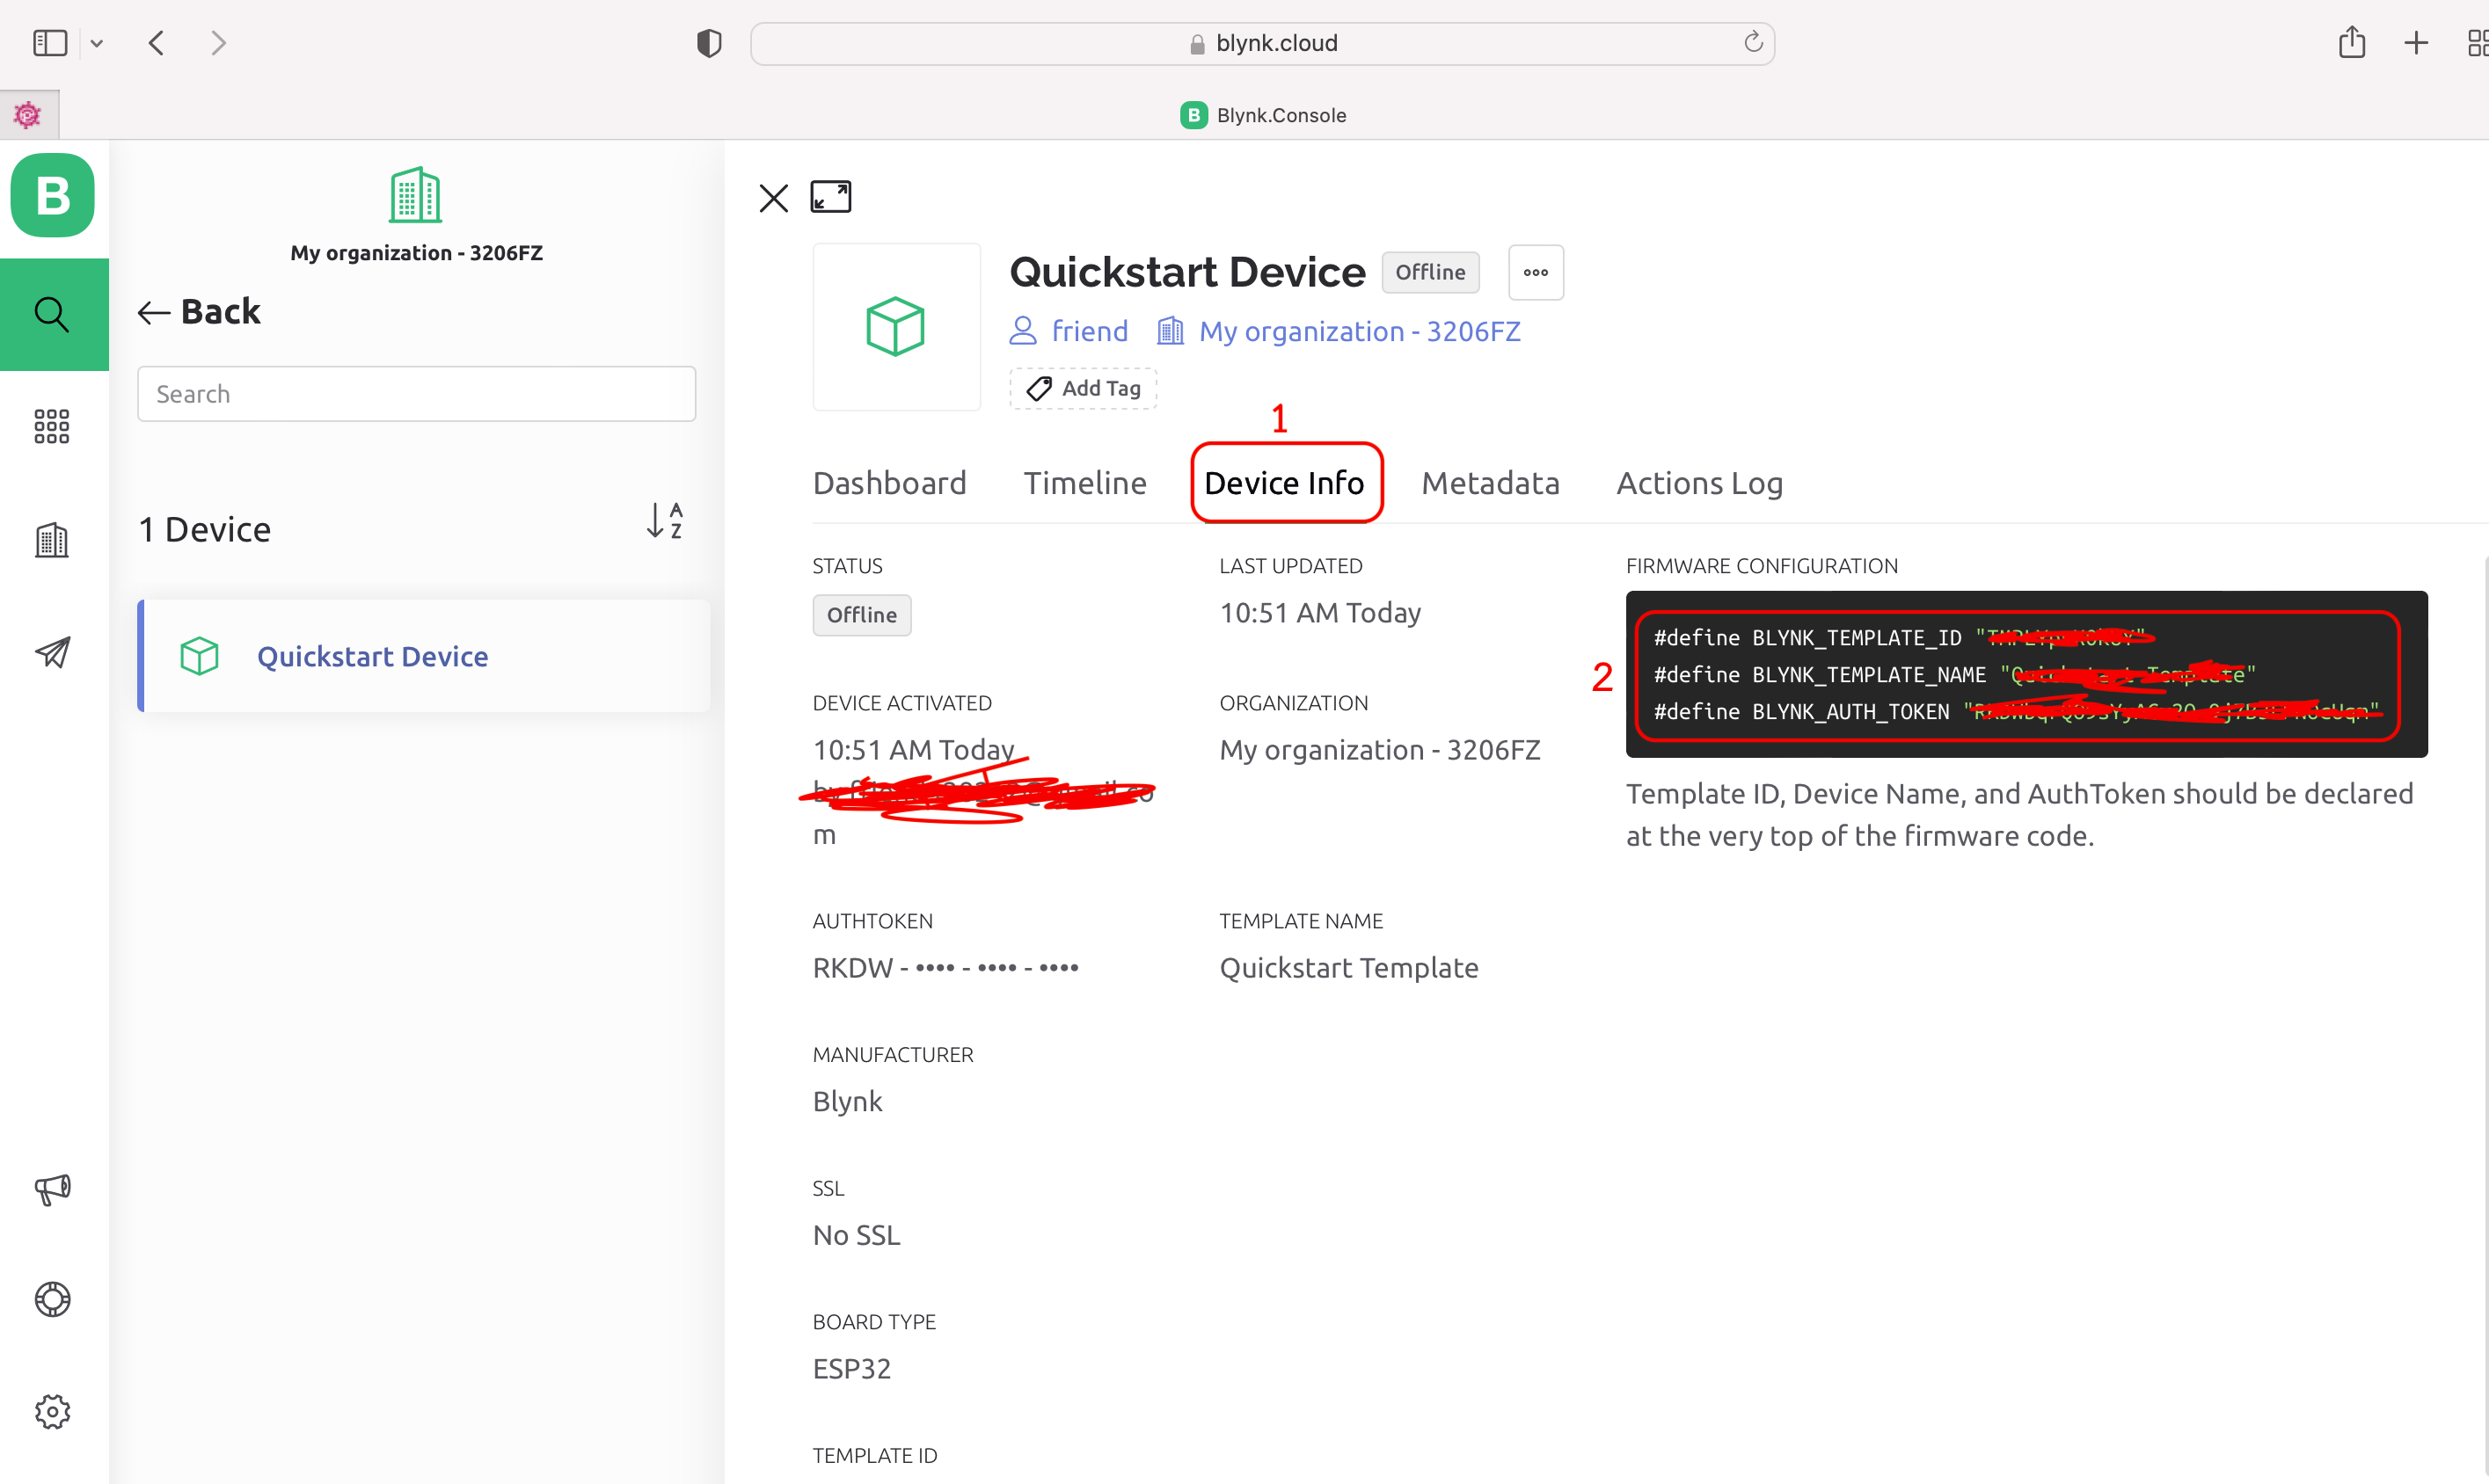Image resolution: width=2489 pixels, height=1484 pixels.
Task: Click the Offline status label under STATUS
Action: (x=861, y=615)
